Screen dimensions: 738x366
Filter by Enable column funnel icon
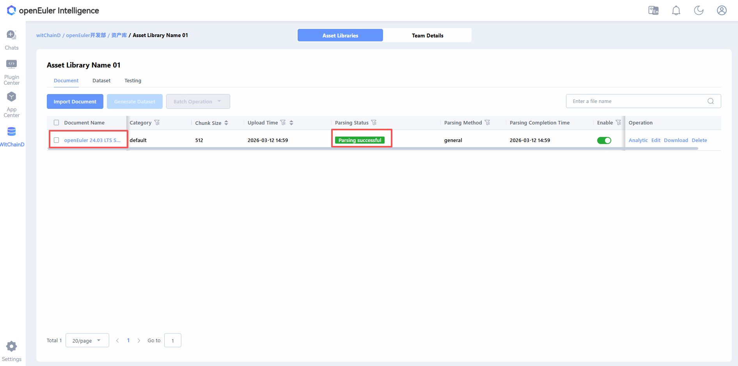618,123
